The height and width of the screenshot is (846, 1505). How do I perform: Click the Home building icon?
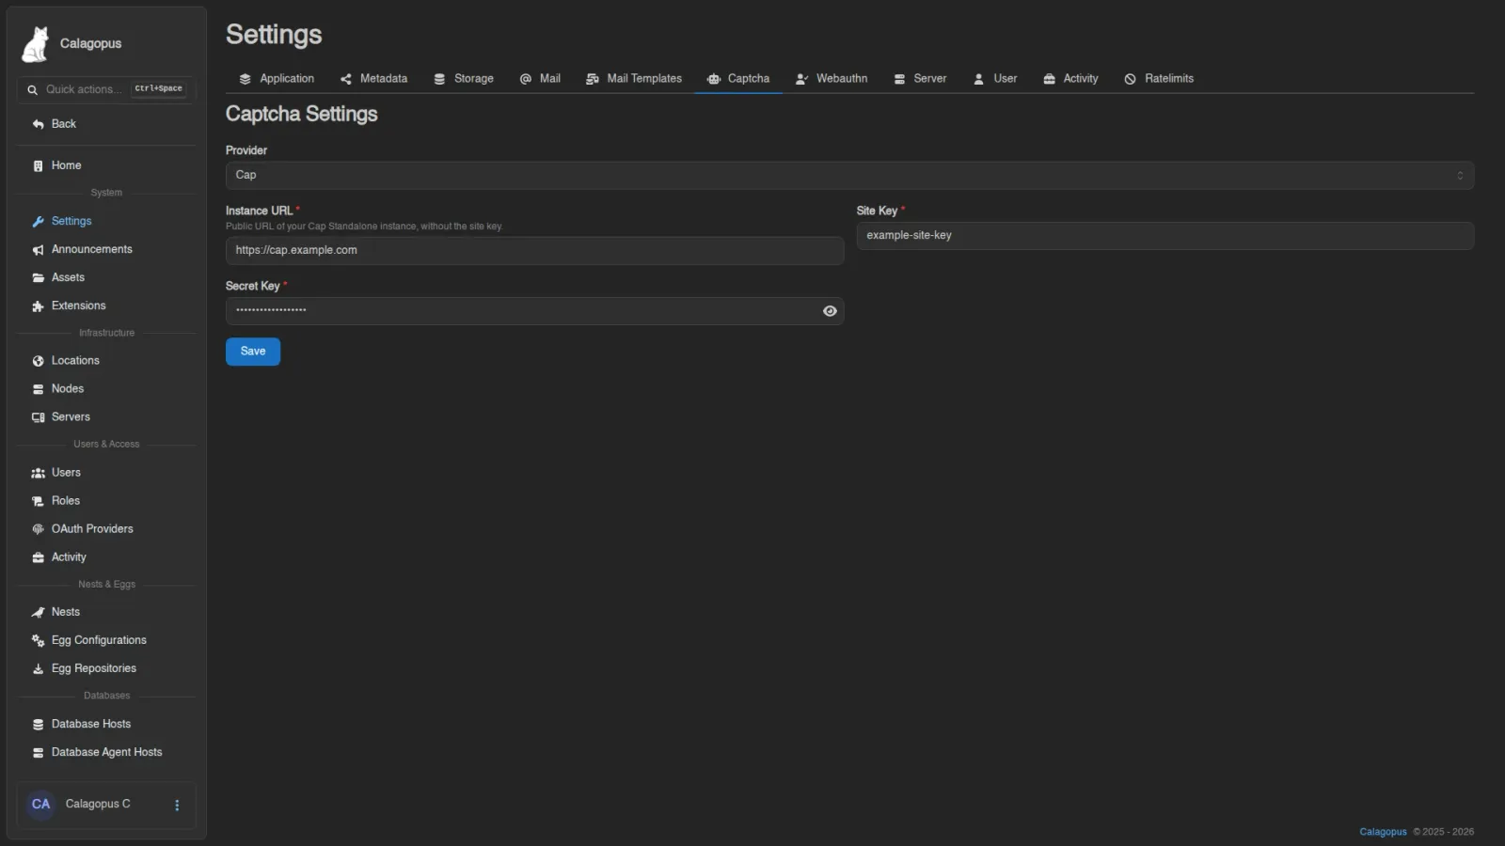(x=38, y=165)
